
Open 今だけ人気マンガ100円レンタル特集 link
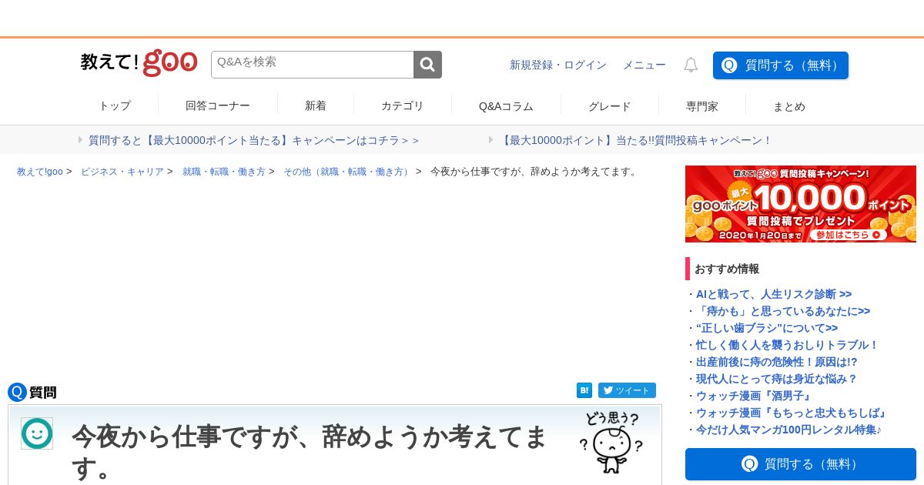(788, 430)
